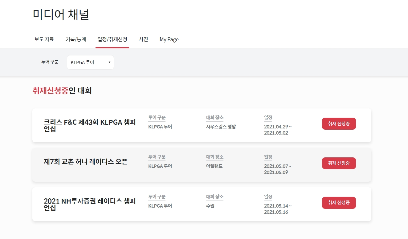
Task: Switch to the 기록/통계 tab
Action: [x=76, y=39]
